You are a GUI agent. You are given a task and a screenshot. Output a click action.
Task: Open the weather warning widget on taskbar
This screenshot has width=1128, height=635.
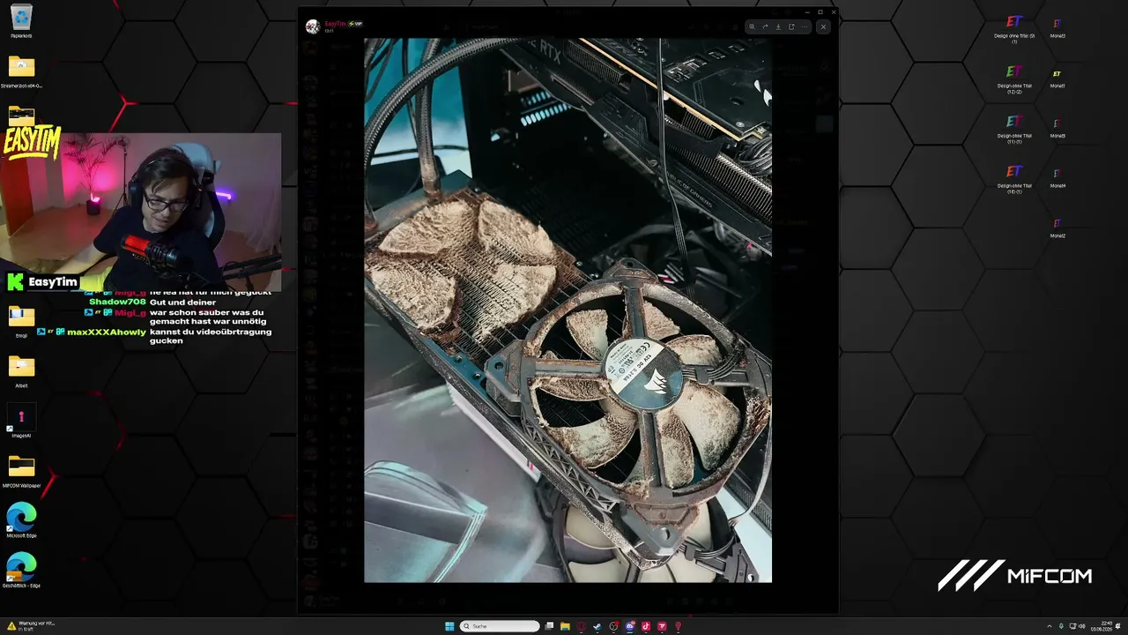coord(32,625)
